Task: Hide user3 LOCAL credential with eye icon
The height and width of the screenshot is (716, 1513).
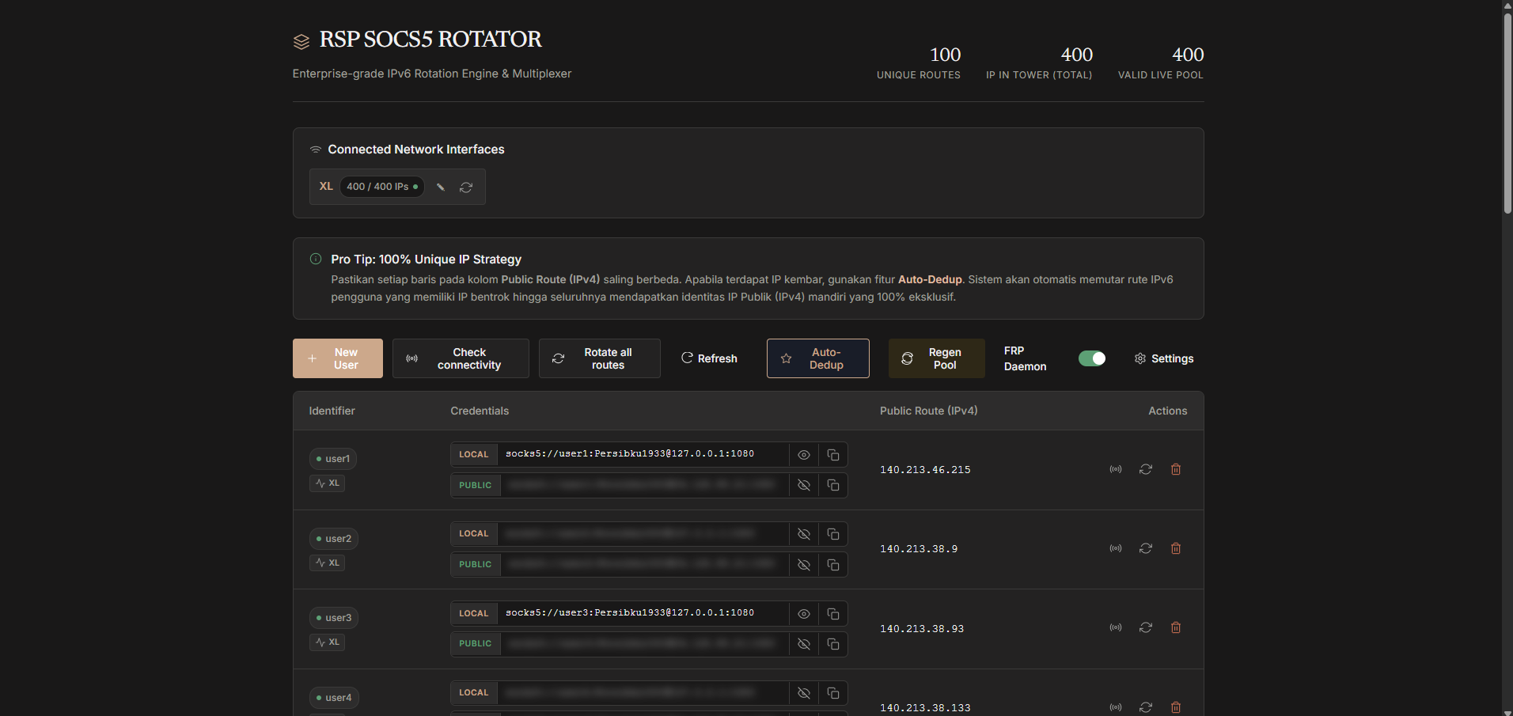Action: (804, 614)
